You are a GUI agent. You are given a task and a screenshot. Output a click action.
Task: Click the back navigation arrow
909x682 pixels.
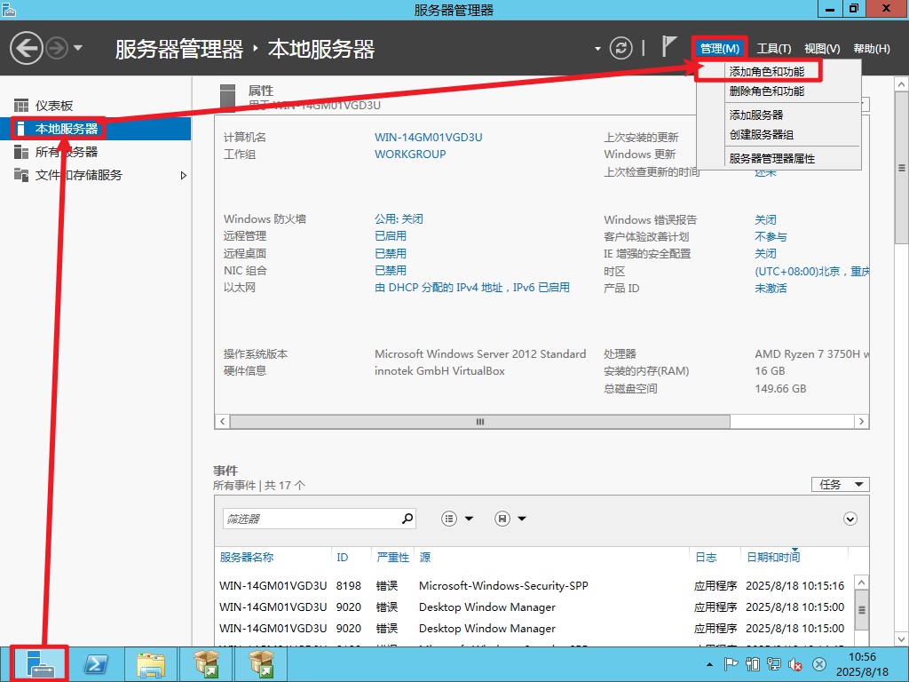26,48
